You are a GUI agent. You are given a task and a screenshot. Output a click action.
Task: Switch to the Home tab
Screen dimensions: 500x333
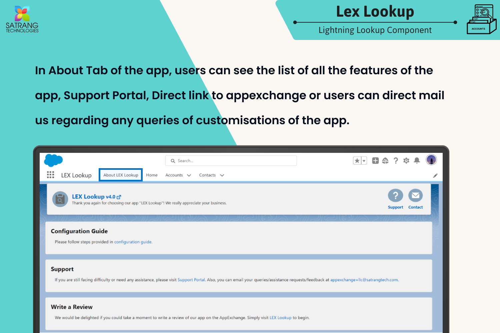tap(152, 175)
